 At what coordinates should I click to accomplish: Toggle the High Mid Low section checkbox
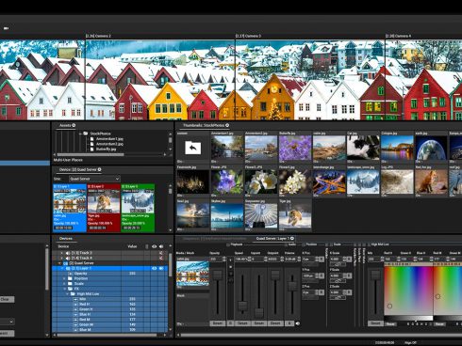[369, 244]
